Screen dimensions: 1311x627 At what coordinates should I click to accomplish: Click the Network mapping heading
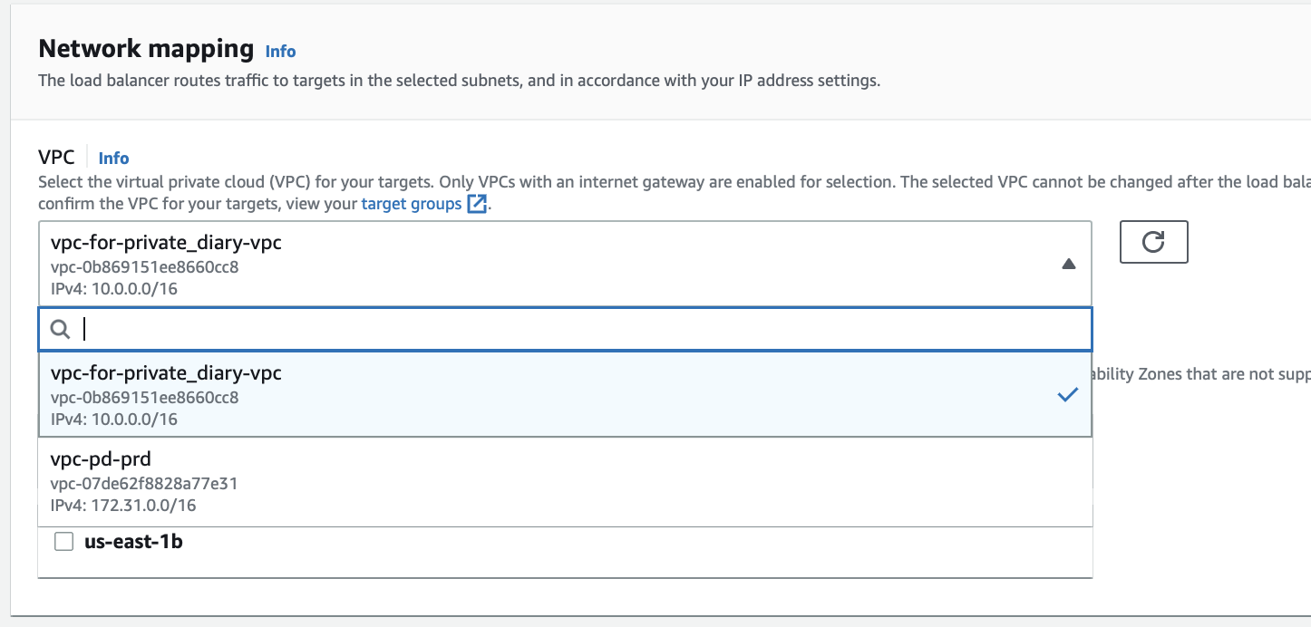click(146, 48)
